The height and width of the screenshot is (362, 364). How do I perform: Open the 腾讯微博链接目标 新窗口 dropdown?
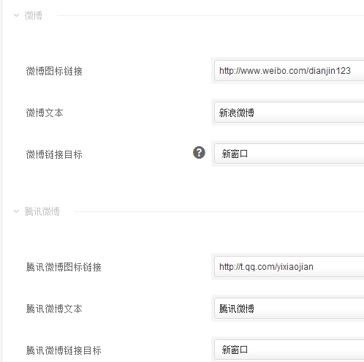pyautogui.click(x=289, y=350)
